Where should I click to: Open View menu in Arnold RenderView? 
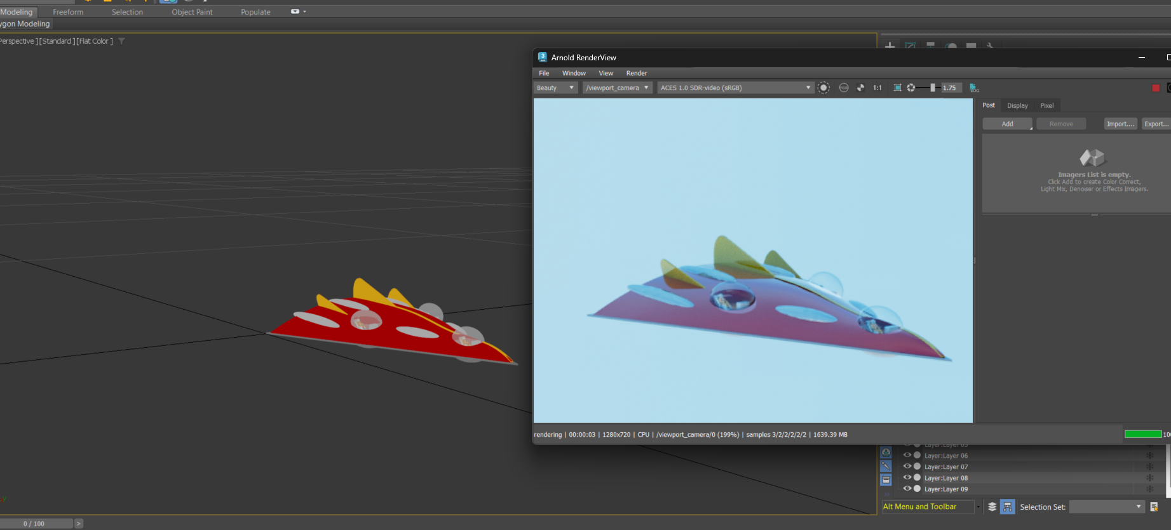606,73
